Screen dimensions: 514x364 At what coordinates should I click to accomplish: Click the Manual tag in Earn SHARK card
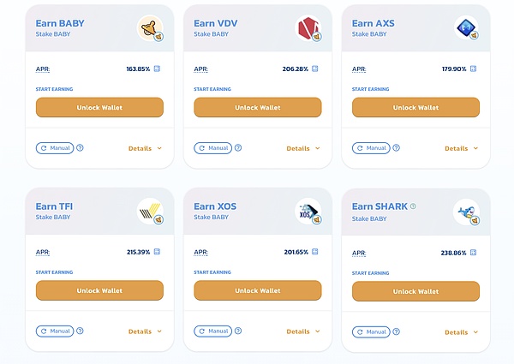[371, 331]
